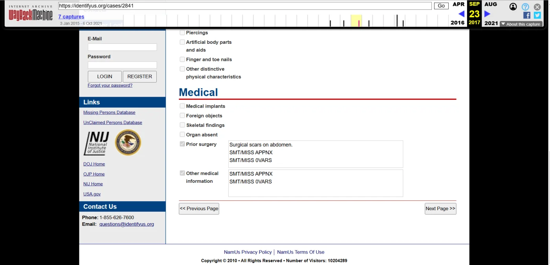Close the Wayback toolbar
The image size is (550, 265).
coord(537,7)
